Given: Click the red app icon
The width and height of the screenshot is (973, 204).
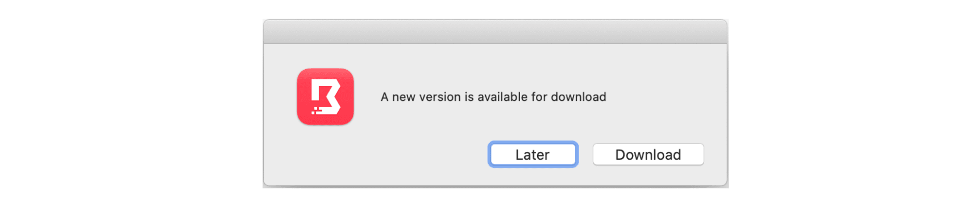Looking at the screenshot, I should pyautogui.click(x=325, y=96).
